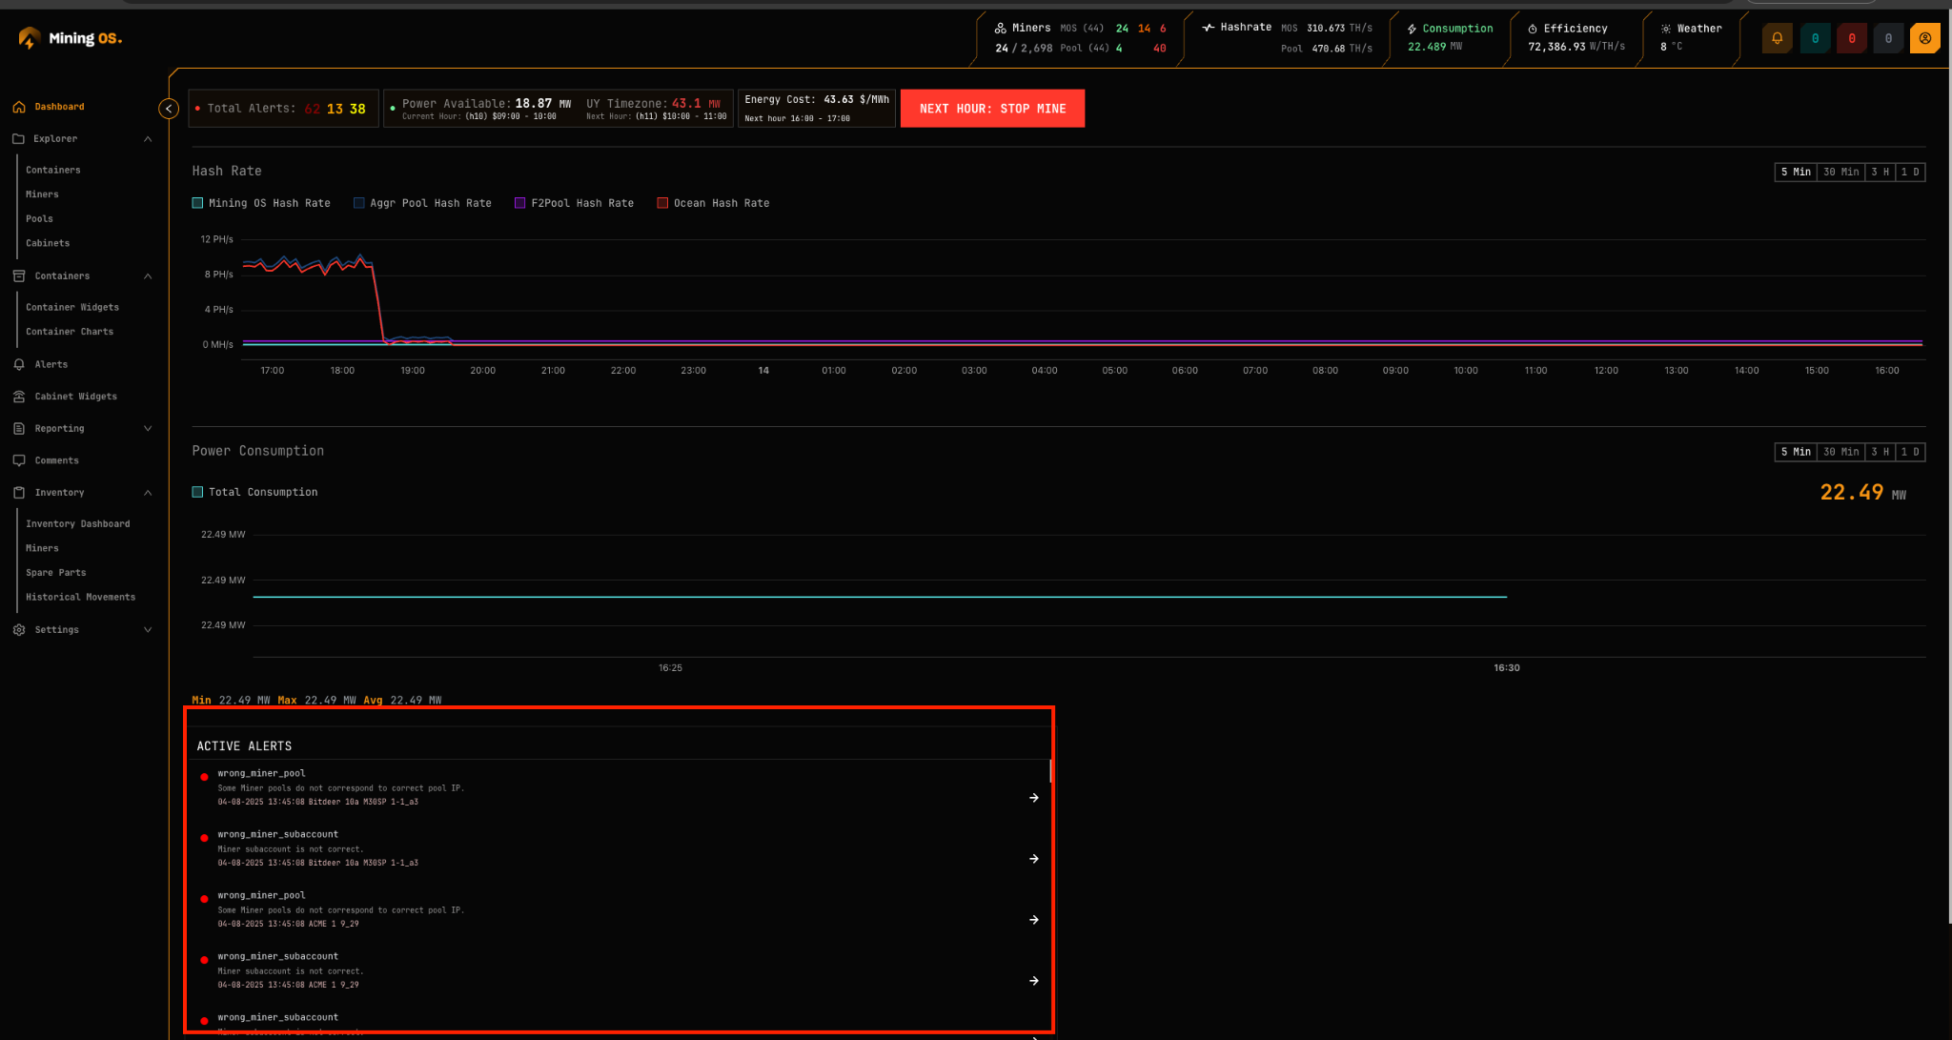Open the Dashboard home icon in sidebar

(x=18, y=107)
